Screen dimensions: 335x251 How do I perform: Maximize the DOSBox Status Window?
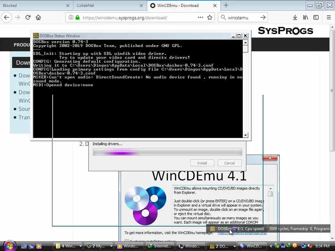coord(239,36)
